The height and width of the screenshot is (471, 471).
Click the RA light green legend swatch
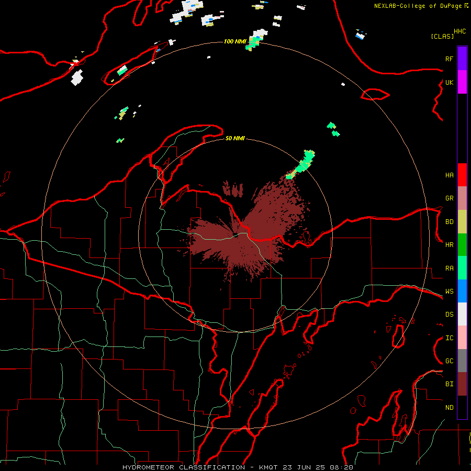462,268
